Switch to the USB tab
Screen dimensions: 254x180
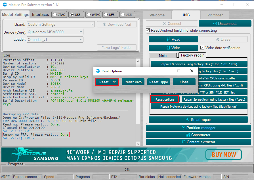[186, 15]
